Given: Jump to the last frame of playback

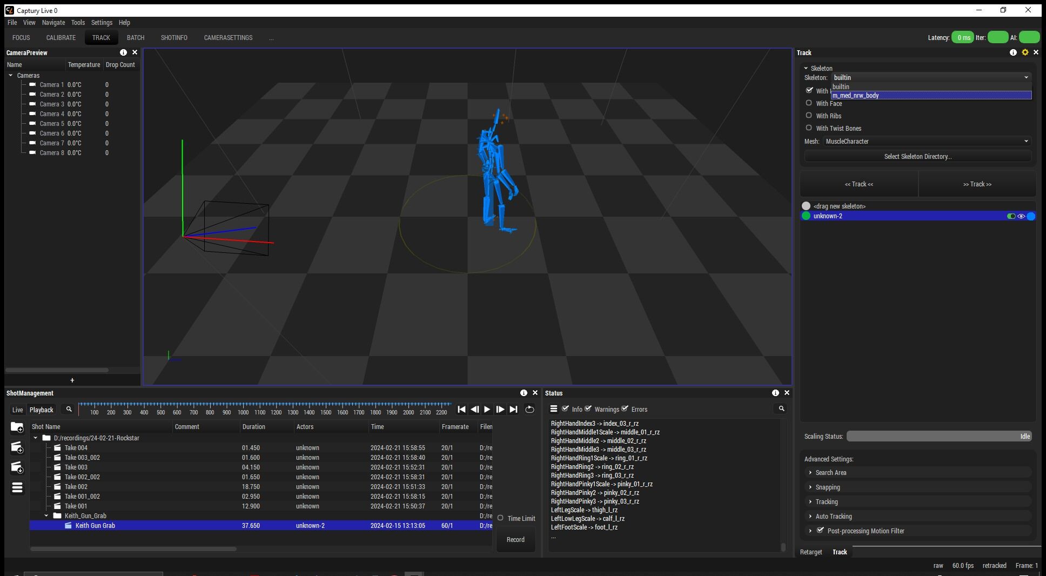Looking at the screenshot, I should pyautogui.click(x=514, y=410).
